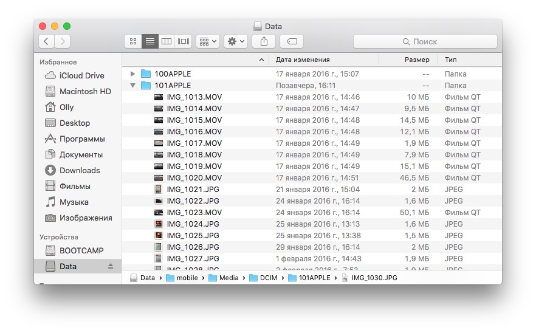Select Downloads in the sidebar
Image resolution: width=536 pixels, height=333 pixels.
coord(80,170)
